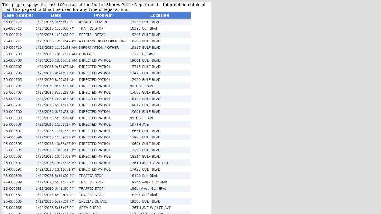Click location 176TH AVE E / 2ND ST E

(x=151, y=163)
